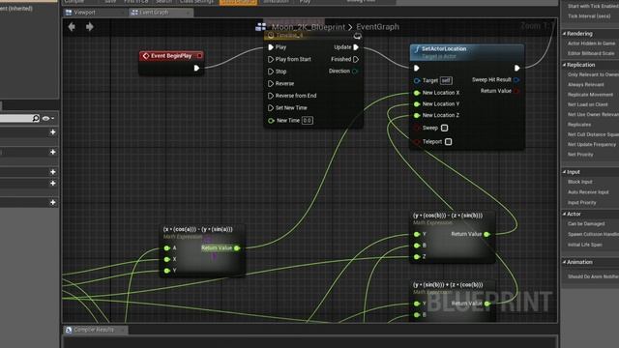Collapse the Replication section

click(564, 65)
